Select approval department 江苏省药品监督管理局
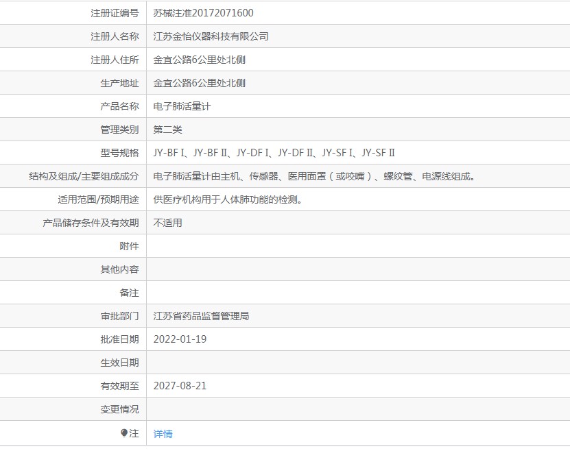Image resolution: width=570 pixels, height=451 pixels. [201, 316]
